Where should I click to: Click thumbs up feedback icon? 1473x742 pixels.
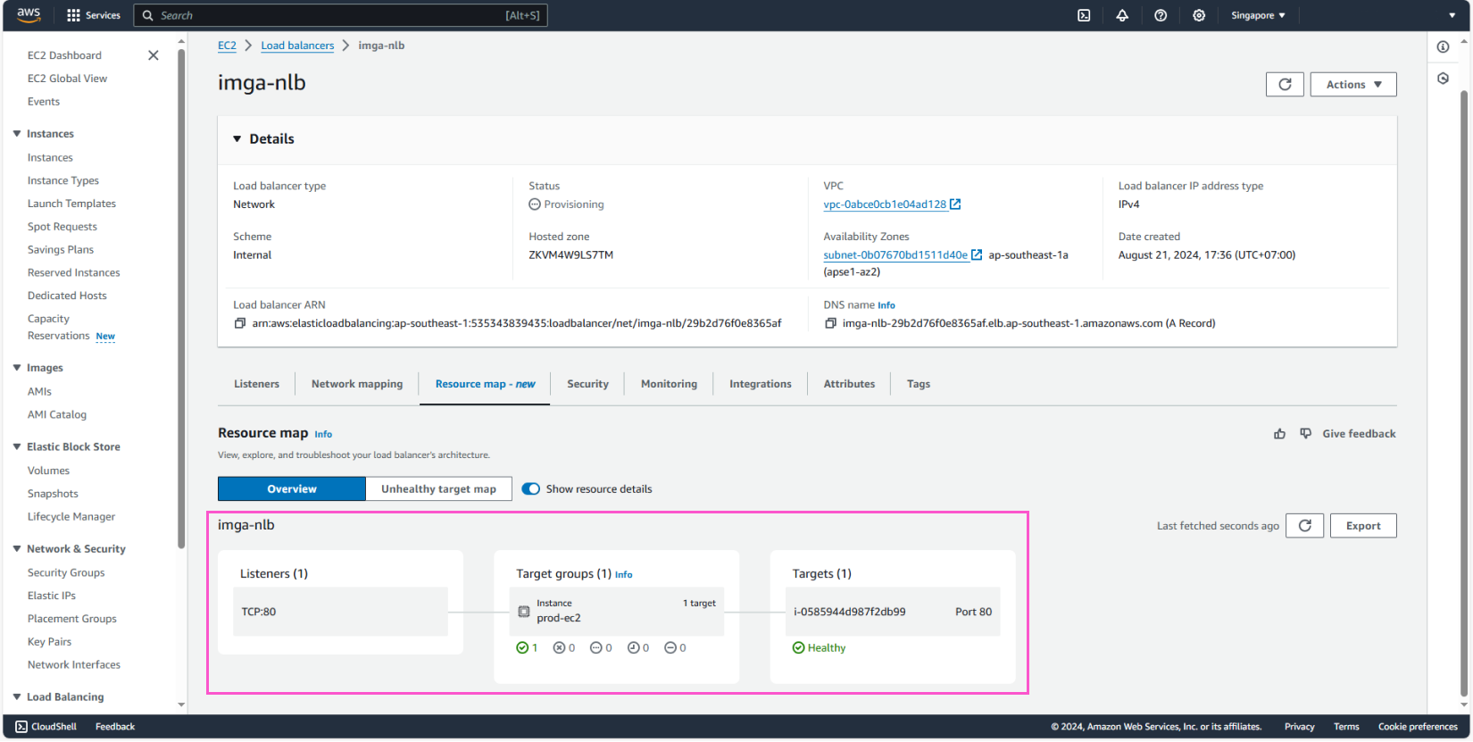point(1280,434)
